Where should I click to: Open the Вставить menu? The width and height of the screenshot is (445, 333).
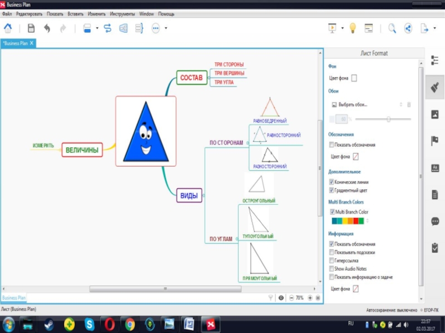pyautogui.click(x=75, y=13)
